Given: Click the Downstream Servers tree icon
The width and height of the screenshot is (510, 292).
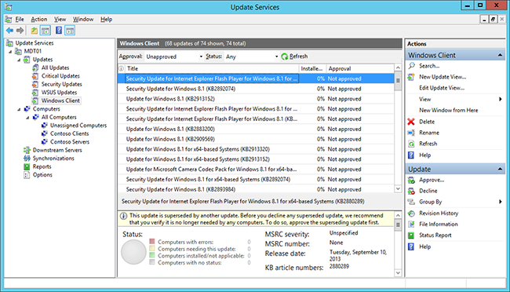Looking at the screenshot, I should pyautogui.click(x=27, y=150).
